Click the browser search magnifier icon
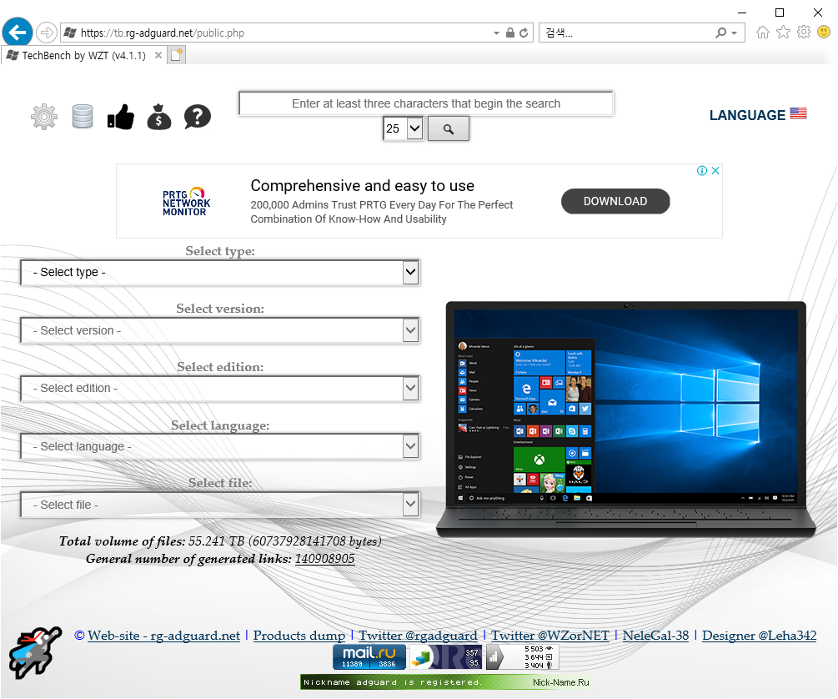 721,33
